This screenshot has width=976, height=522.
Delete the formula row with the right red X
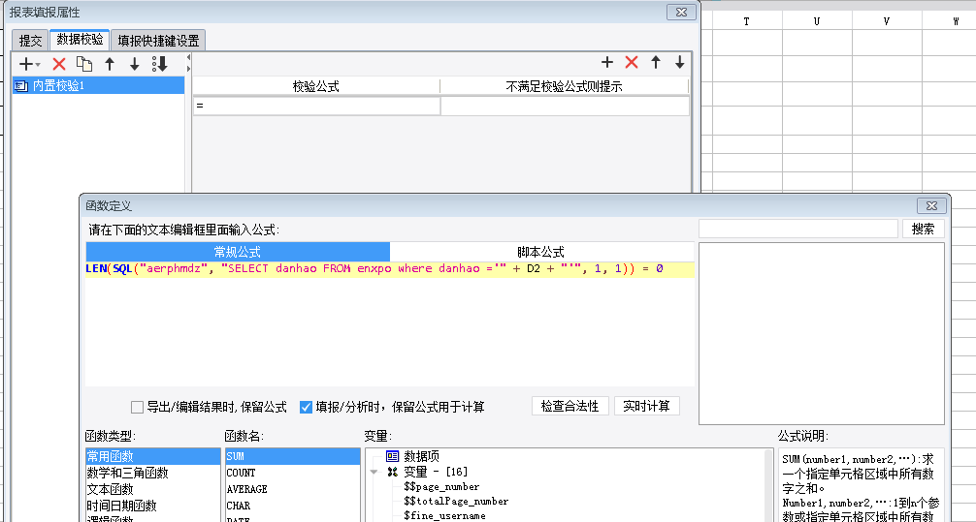coord(632,62)
